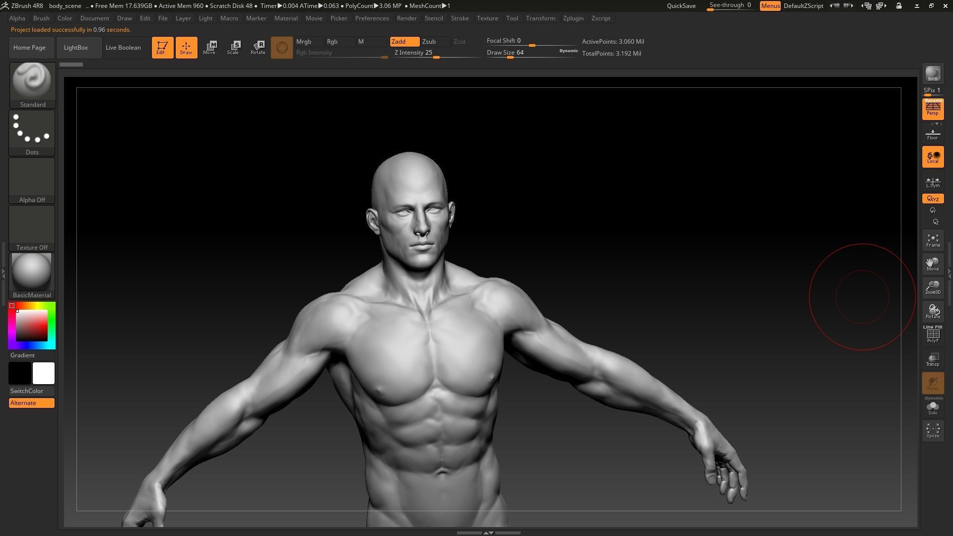Click the Xpose icon on right shelf

pos(932,430)
